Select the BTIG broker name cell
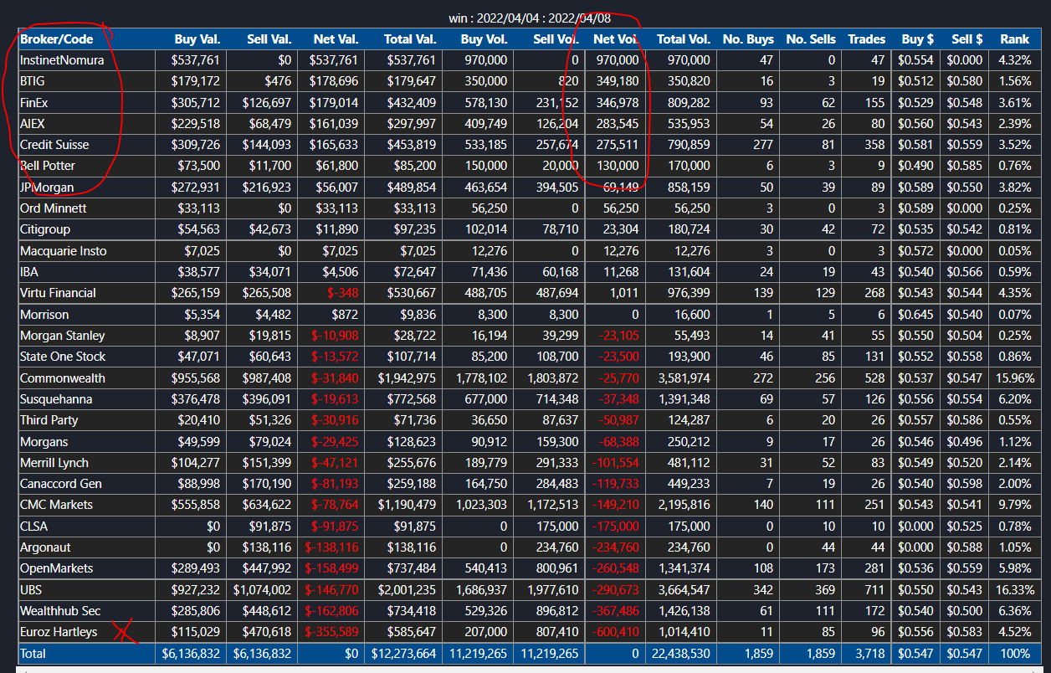The image size is (1051, 673). [34, 81]
